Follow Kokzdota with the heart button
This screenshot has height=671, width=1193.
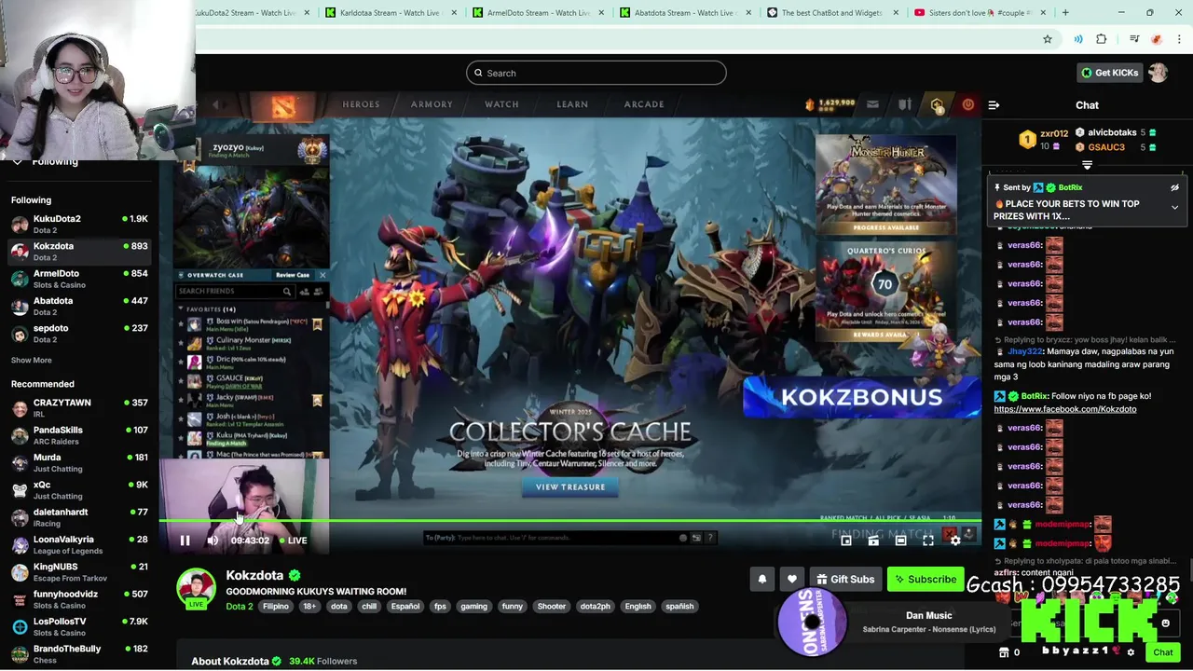tap(792, 580)
